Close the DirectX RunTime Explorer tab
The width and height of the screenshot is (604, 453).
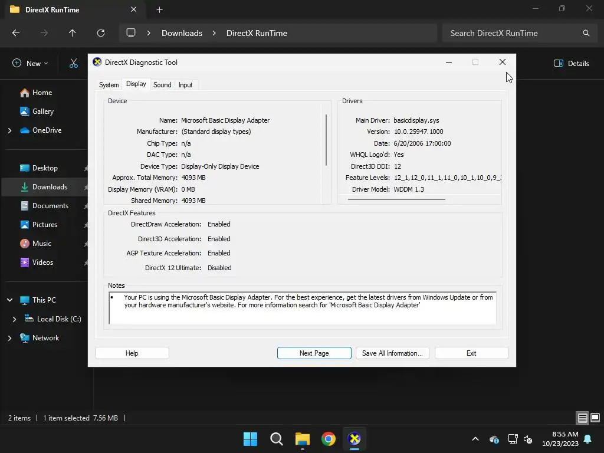pos(133,9)
